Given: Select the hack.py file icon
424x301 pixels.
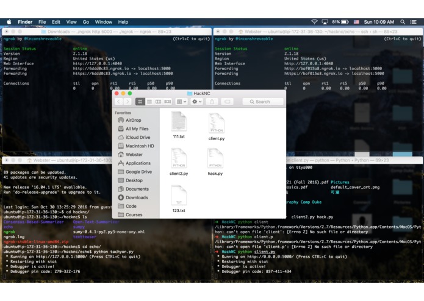Looking at the screenshot, I should (215, 158).
